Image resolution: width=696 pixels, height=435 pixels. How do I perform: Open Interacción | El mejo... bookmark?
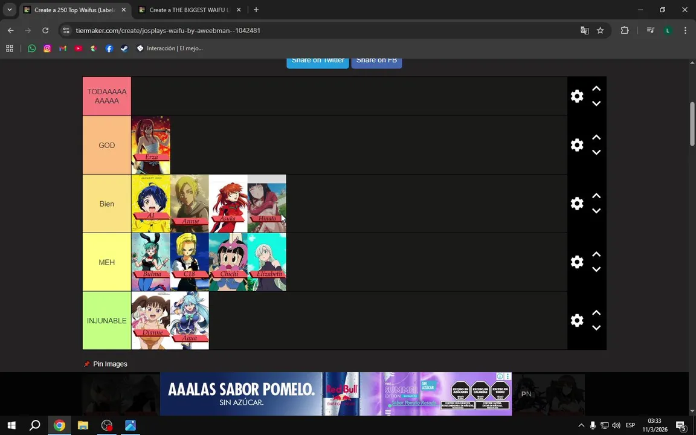170,48
